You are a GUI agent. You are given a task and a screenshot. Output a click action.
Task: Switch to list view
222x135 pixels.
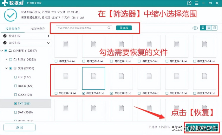click(209, 28)
